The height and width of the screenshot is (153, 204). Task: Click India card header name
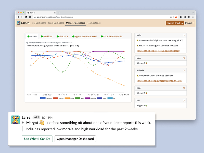[139, 35]
